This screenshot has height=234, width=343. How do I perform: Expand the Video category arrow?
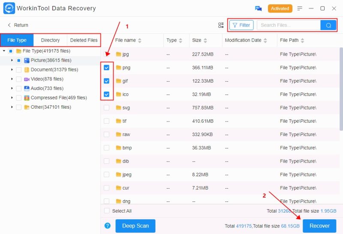click(x=12, y=79)
